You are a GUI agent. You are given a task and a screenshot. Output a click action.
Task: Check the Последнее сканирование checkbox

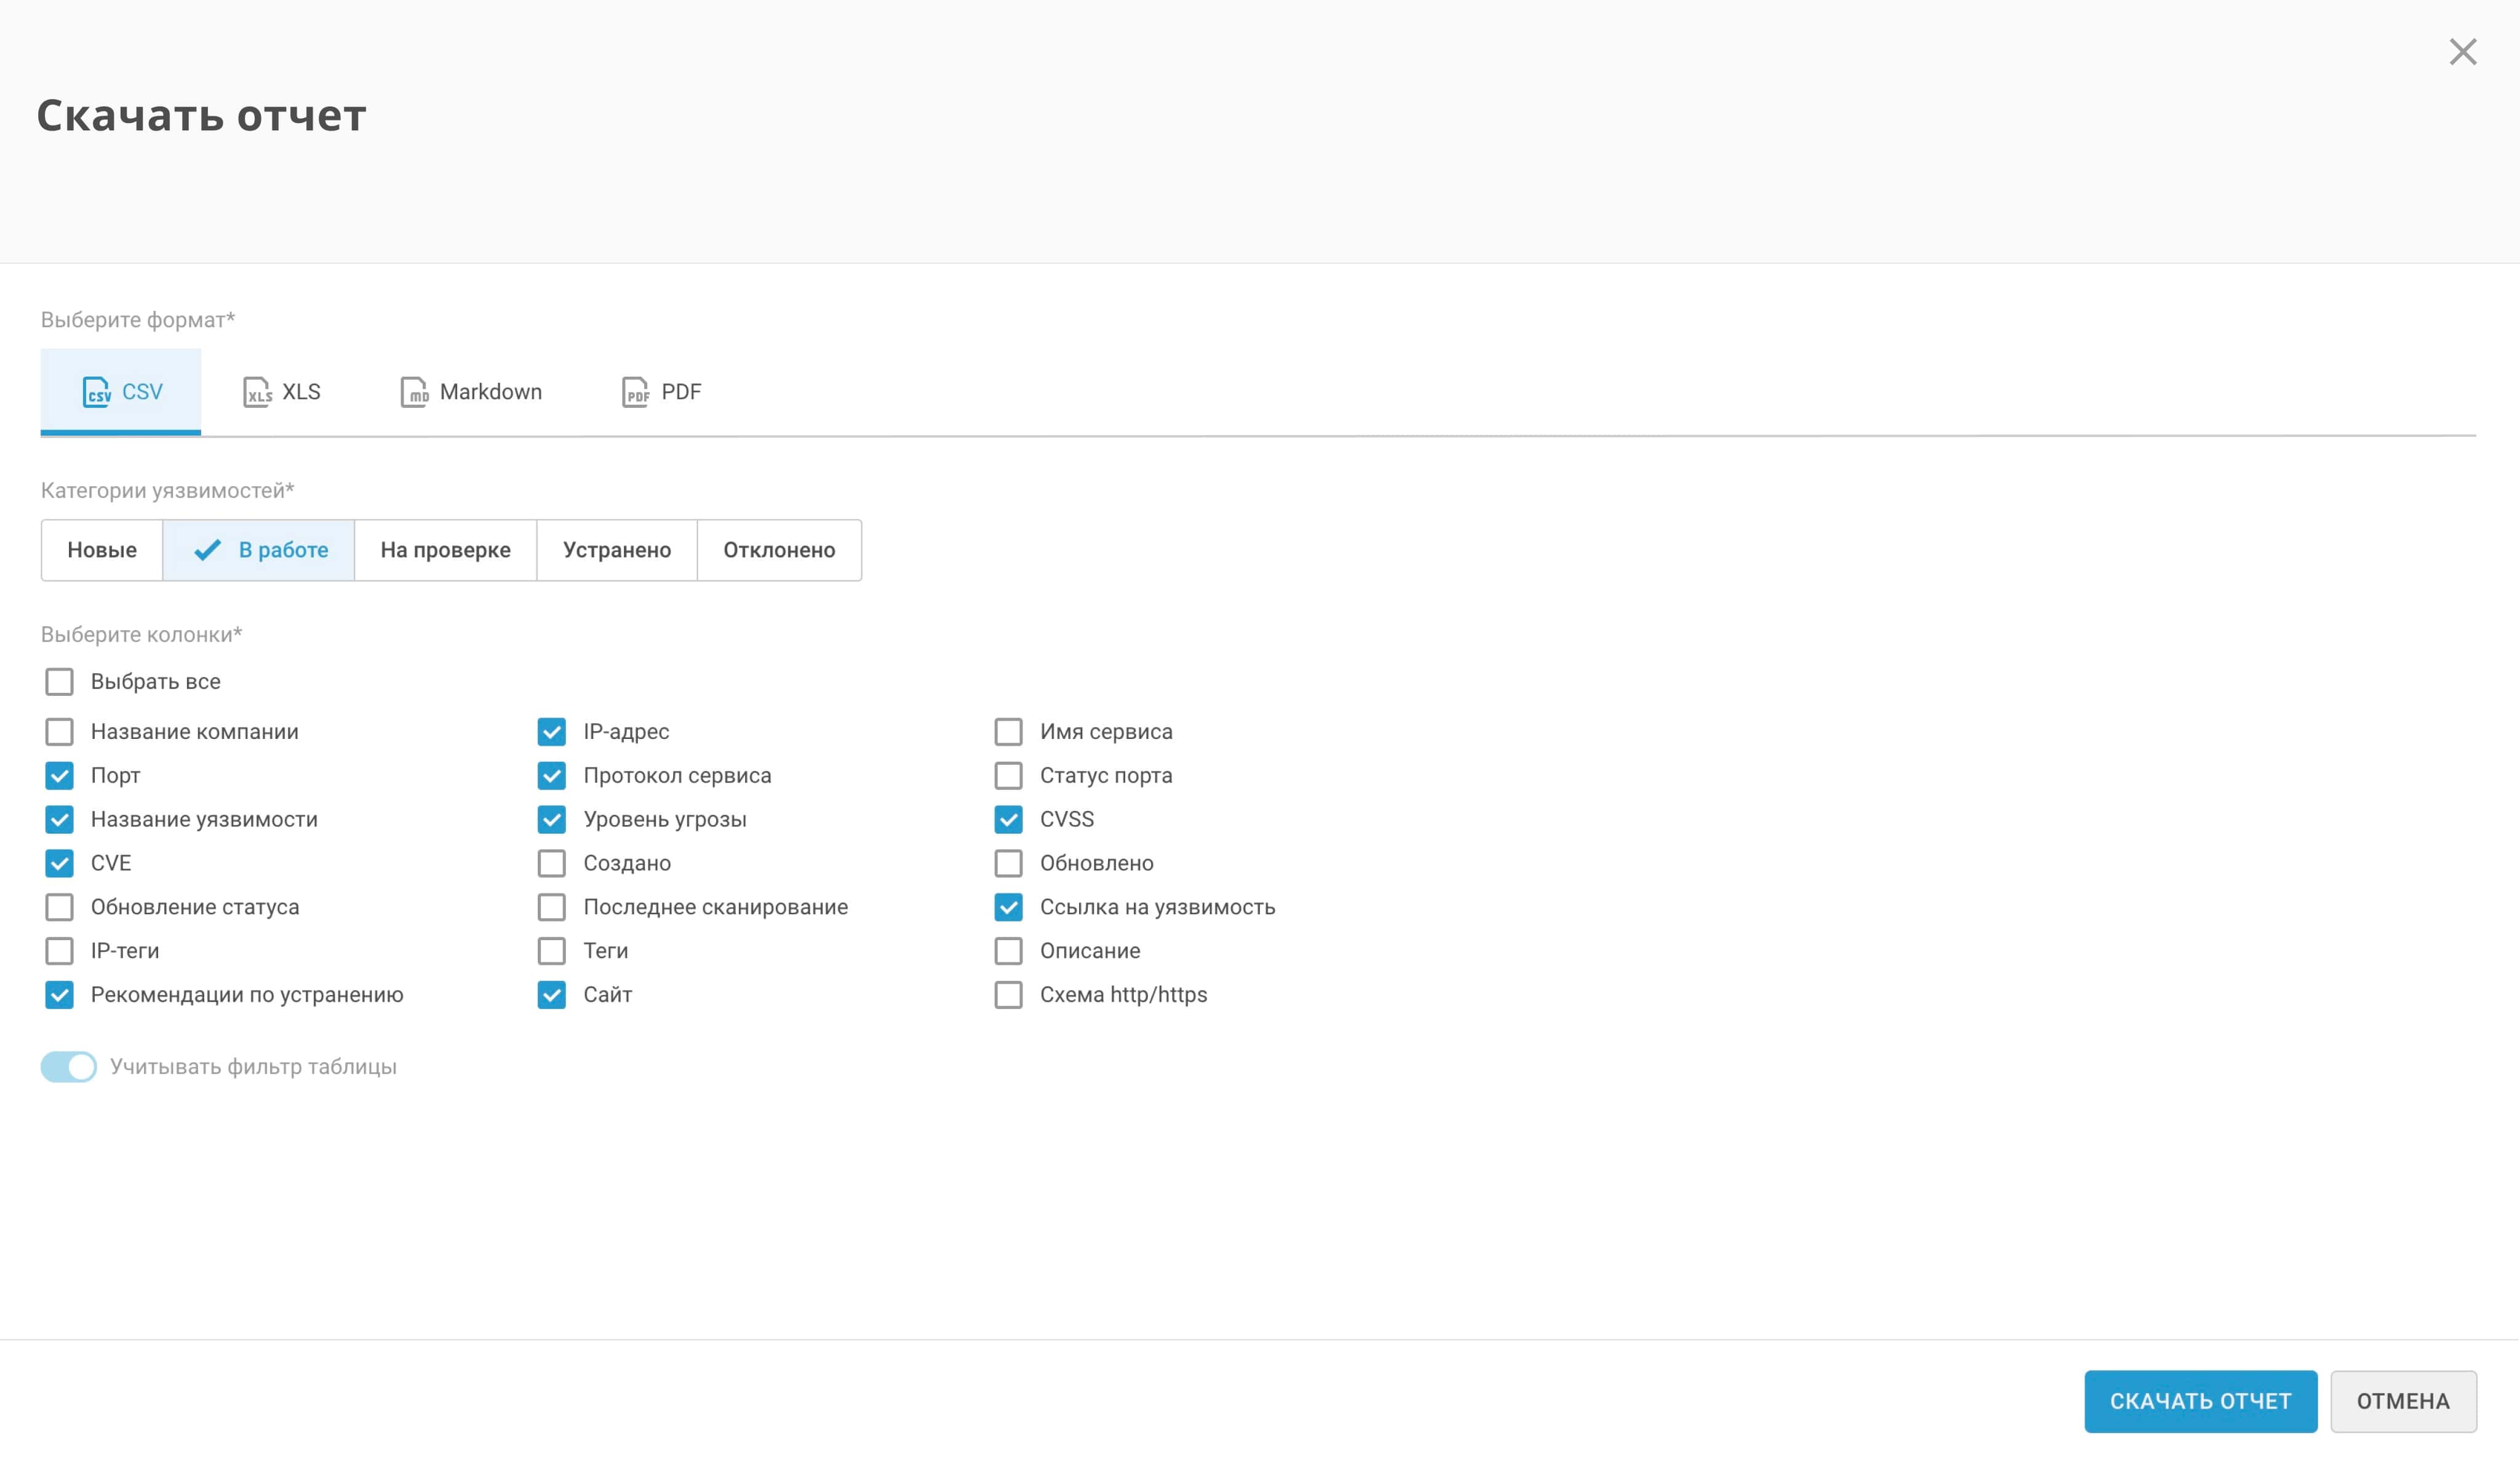coord(551,907)
